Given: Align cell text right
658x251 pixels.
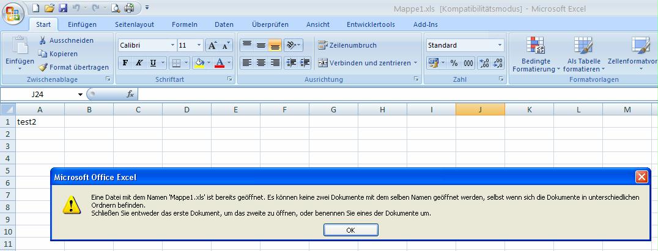Looking at the screenshot, I should (275, 63).
